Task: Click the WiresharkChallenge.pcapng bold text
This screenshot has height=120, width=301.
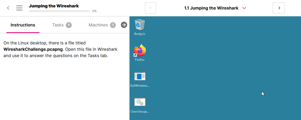Action: coord(33,49)
